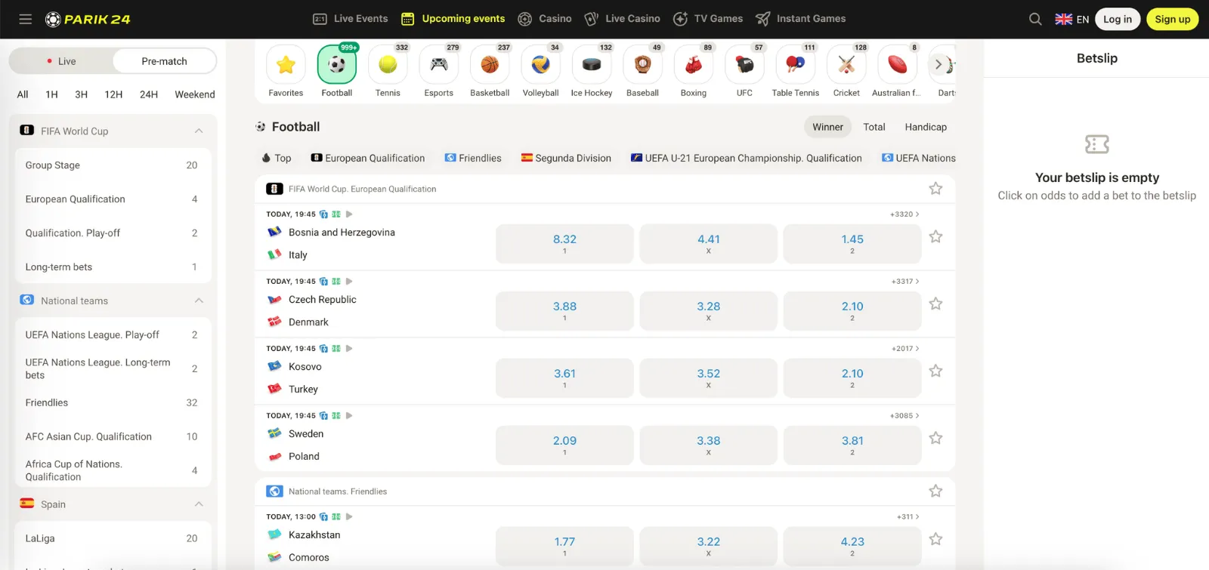Click the Cricket sport icon
Image resolution: width=1209 pixels, height=570 pixels.
click(846, 66)
